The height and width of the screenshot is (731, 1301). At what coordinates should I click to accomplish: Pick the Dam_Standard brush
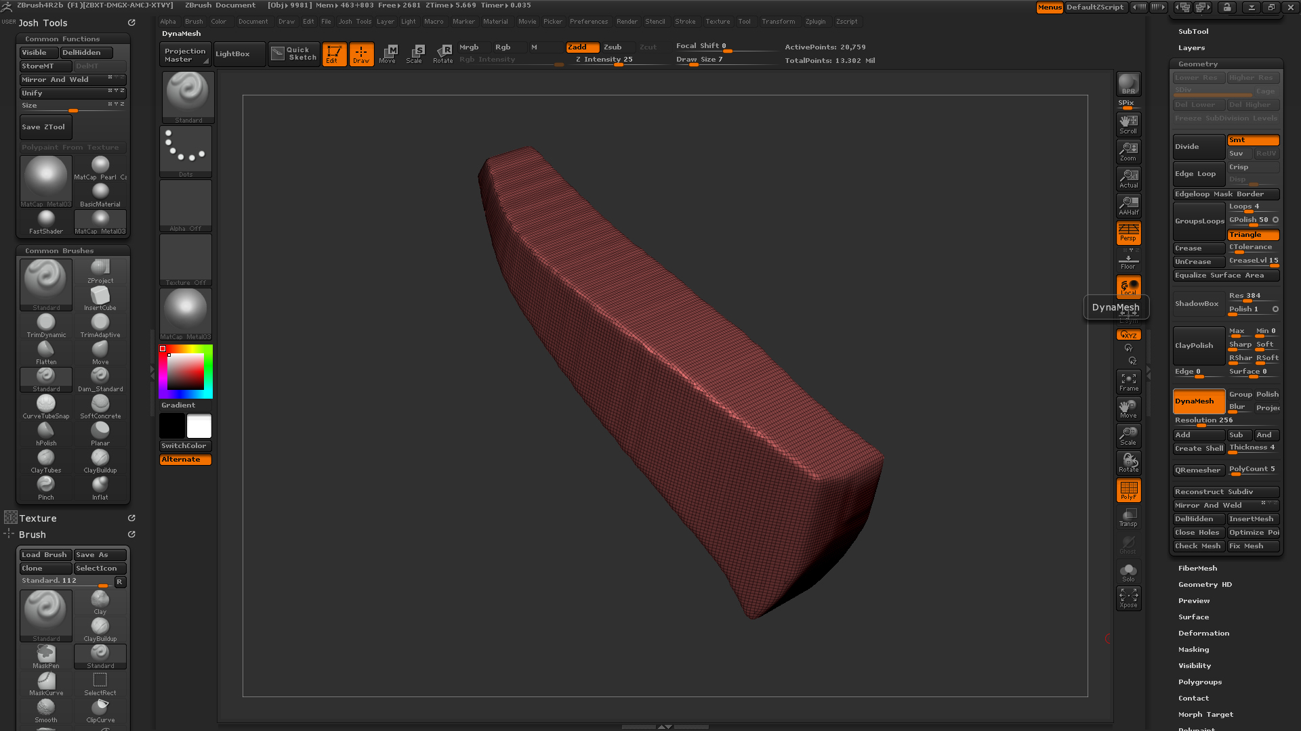pos(100,380)
